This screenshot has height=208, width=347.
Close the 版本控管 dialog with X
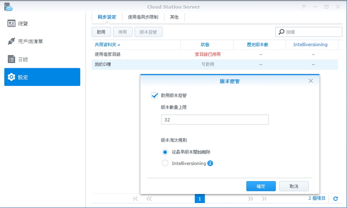[x=311, y=81]
